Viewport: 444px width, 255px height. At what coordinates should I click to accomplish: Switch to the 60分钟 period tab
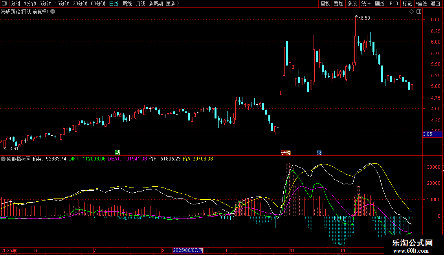tap(98, 4)
